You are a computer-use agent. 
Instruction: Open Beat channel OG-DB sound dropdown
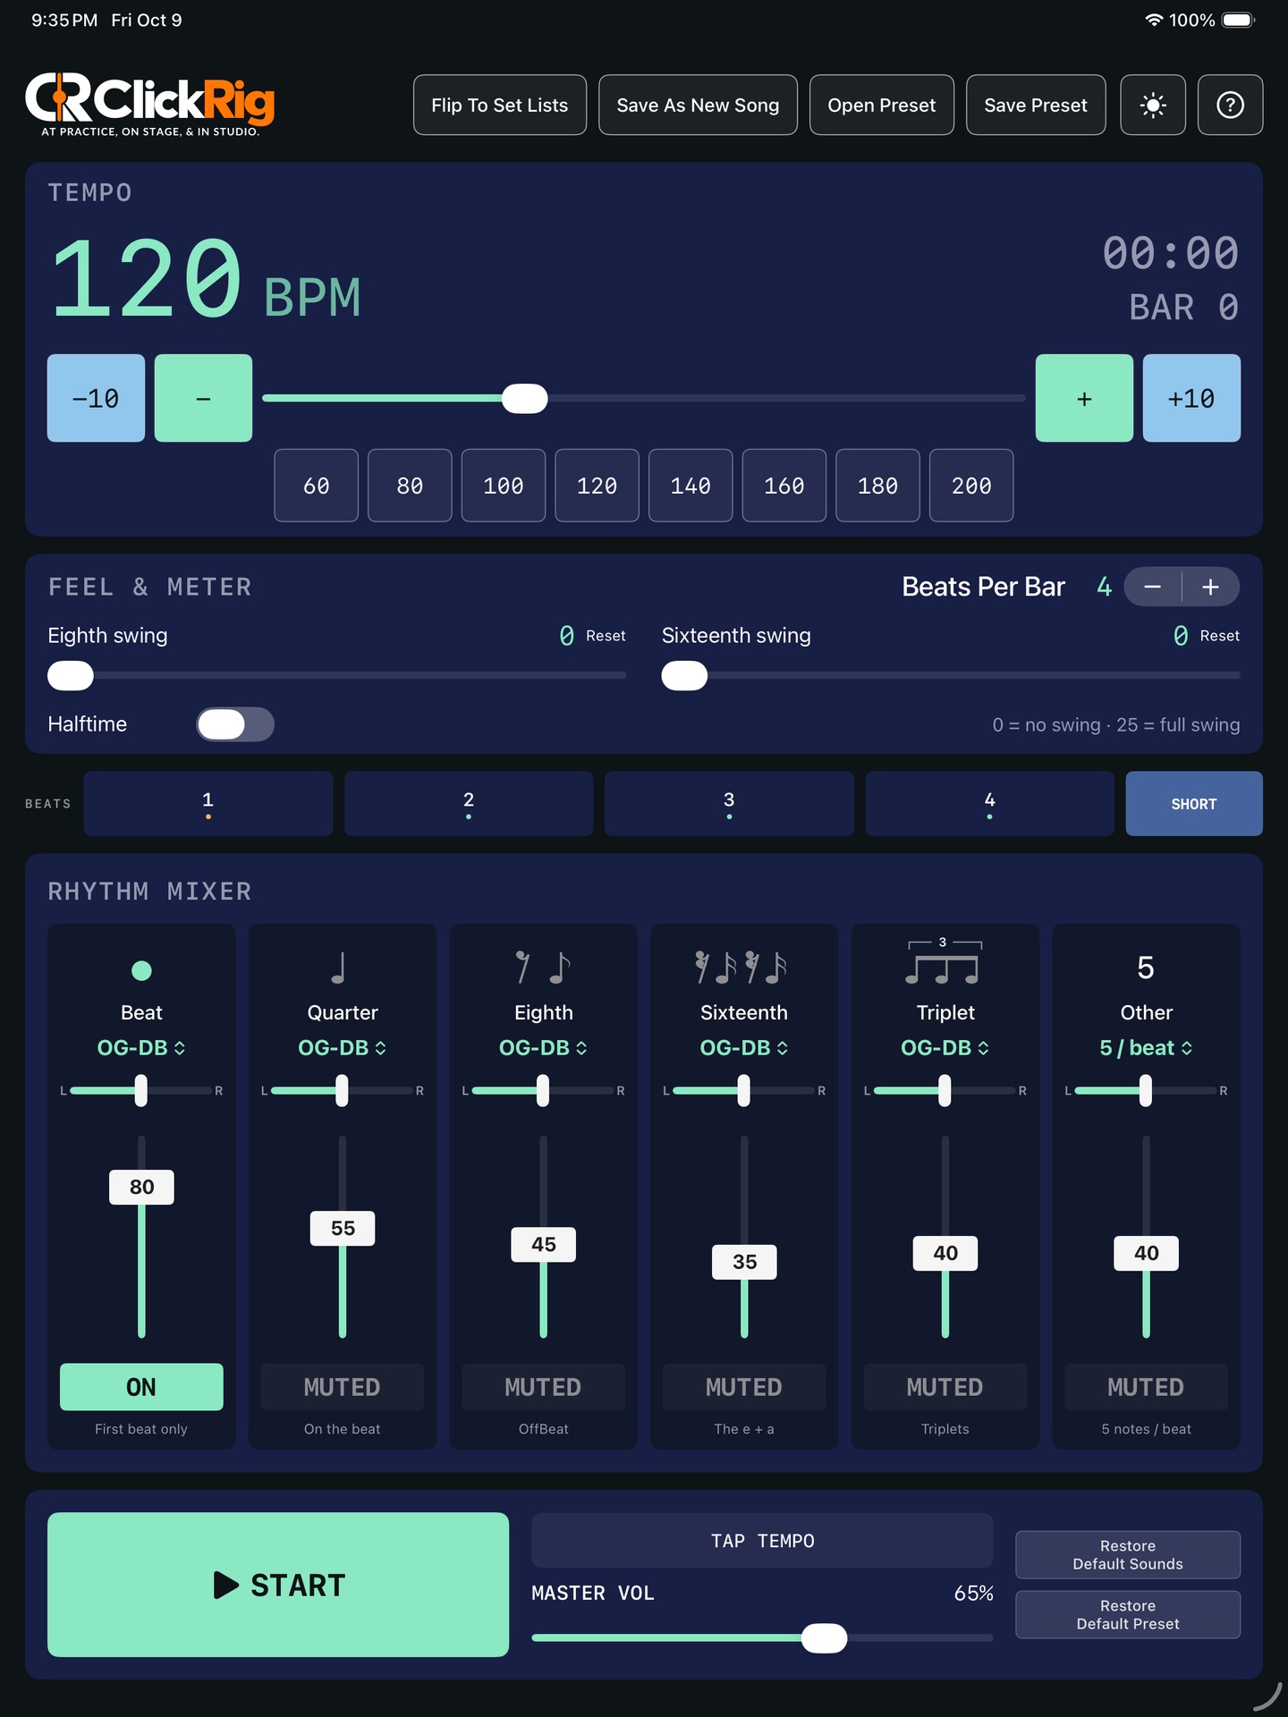click(x=141, y=1047)
